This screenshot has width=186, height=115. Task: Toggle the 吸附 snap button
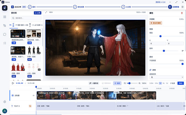117,83
